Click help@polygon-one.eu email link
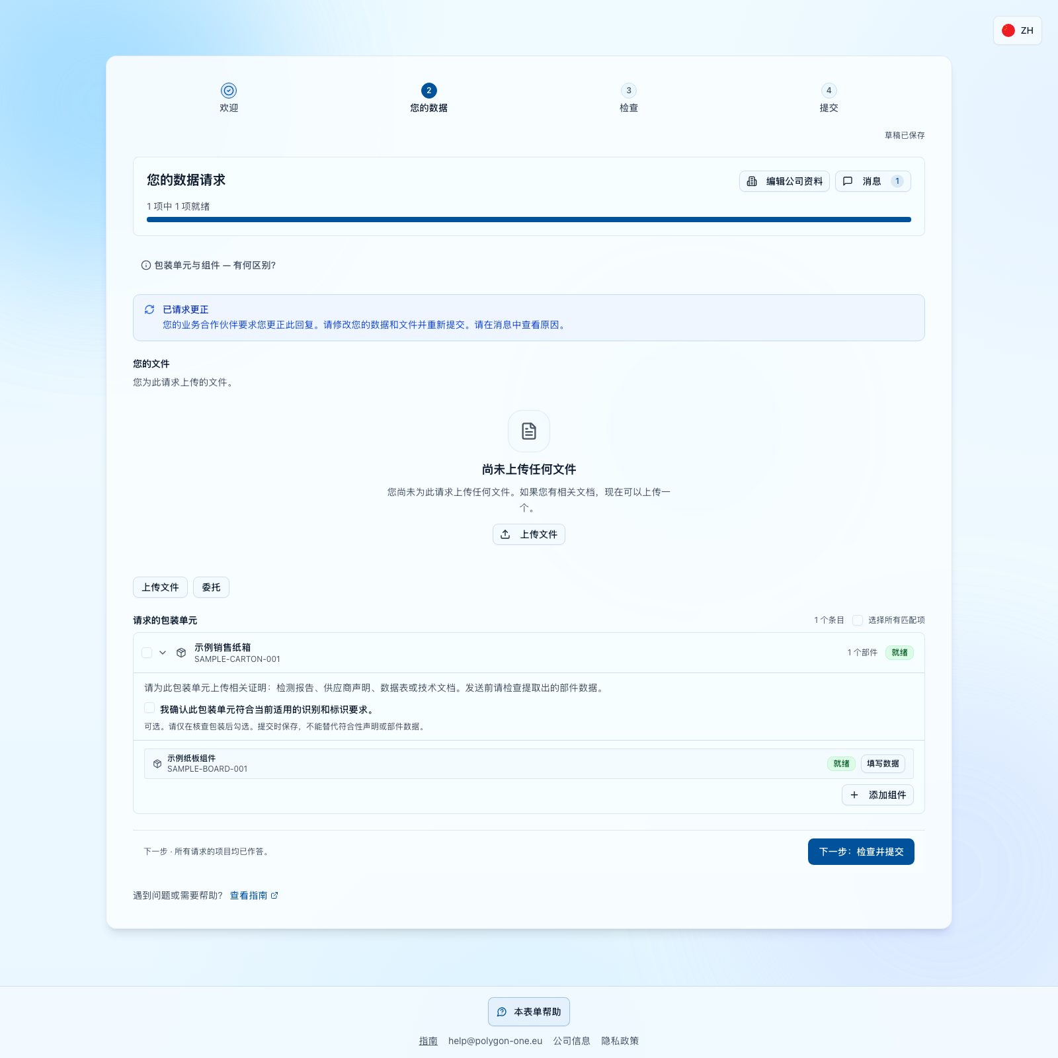 click(x=495, y=1041)
